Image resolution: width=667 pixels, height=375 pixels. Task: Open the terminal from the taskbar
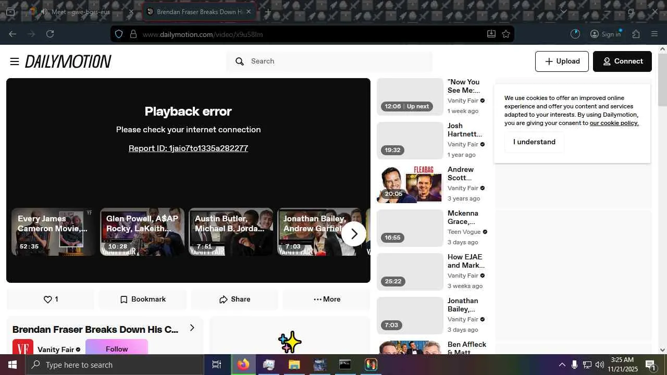345,365
